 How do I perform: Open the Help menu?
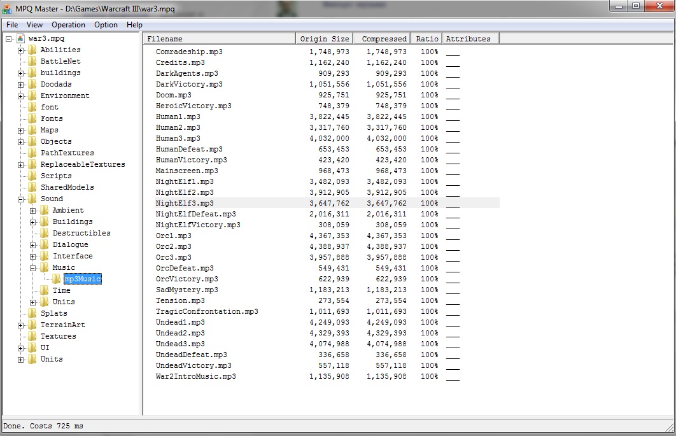(134, 25)
